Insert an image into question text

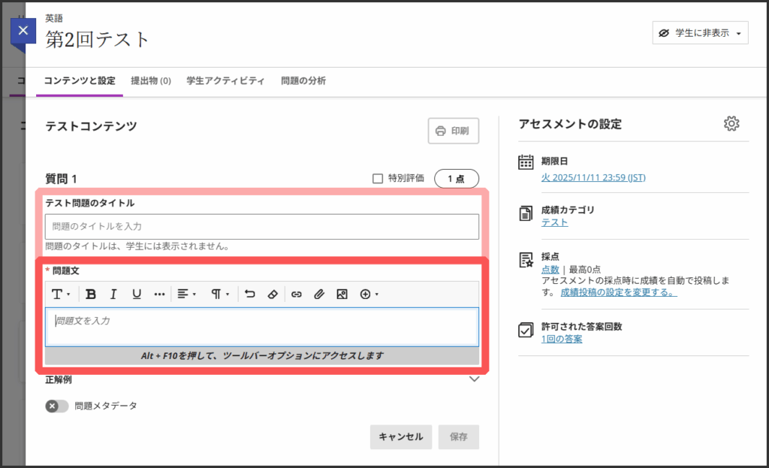click(x=342, y=294)
